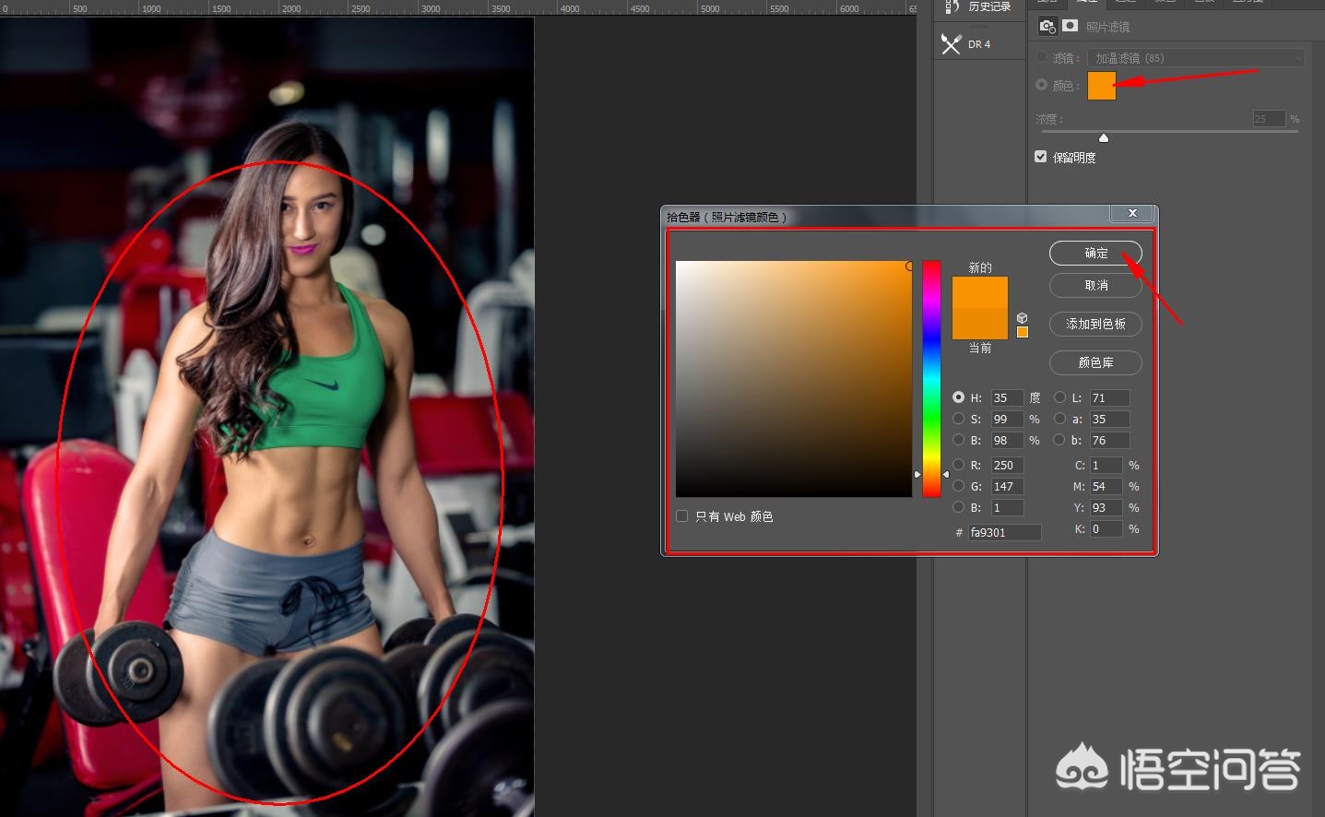Focus the R field showing 250
This screenshot has height=817, width=1325.
(x=1007, y=465)
